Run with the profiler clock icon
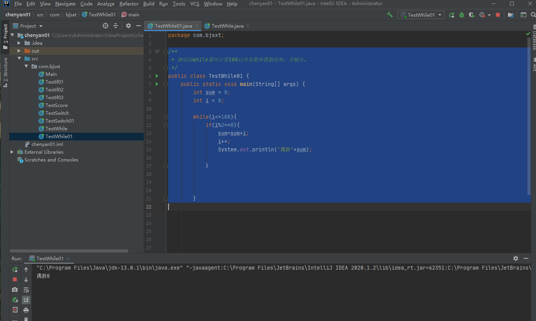Viewport: 536px width, 321px height. [x=482, y=15]
